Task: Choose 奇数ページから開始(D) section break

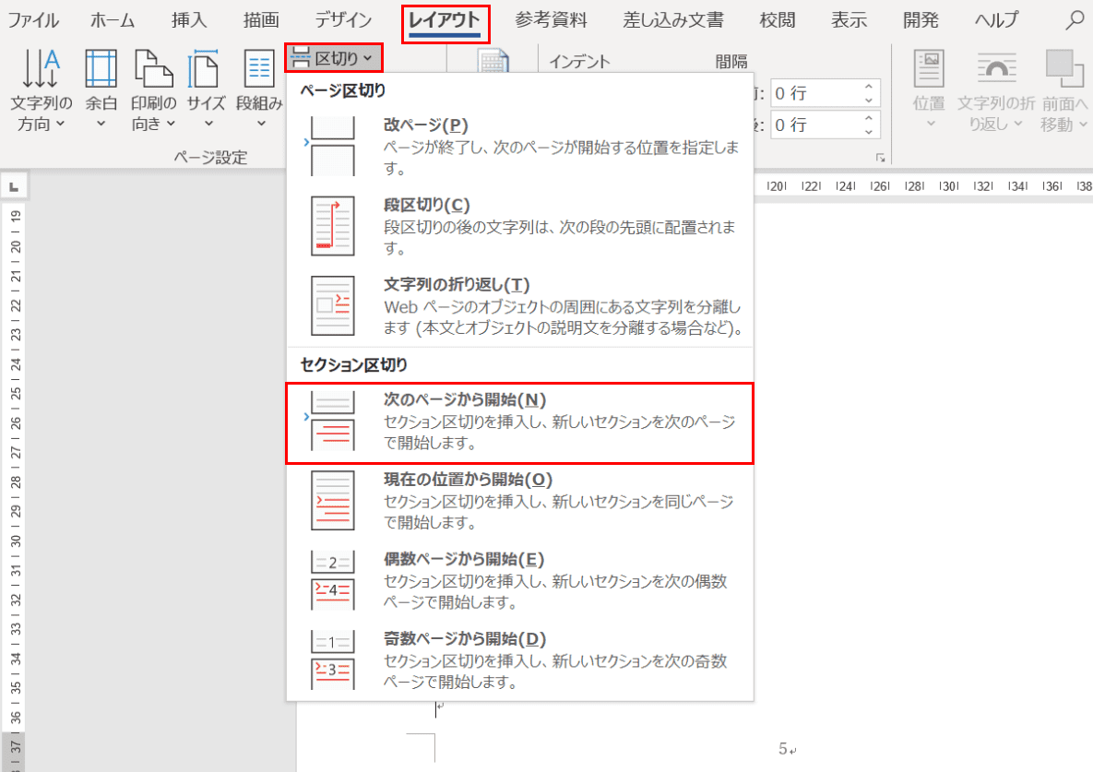Action: tap(520, 659)
